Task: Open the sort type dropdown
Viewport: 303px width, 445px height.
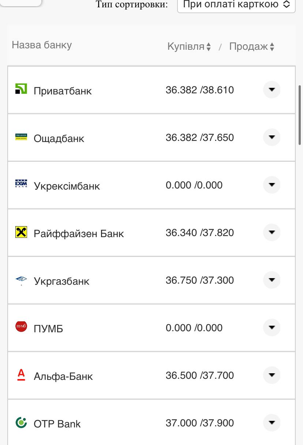Action: click(236, 4)
